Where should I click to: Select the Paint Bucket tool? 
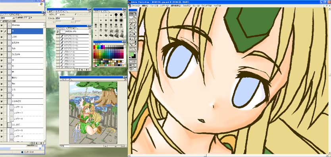[x=131, y=45]
